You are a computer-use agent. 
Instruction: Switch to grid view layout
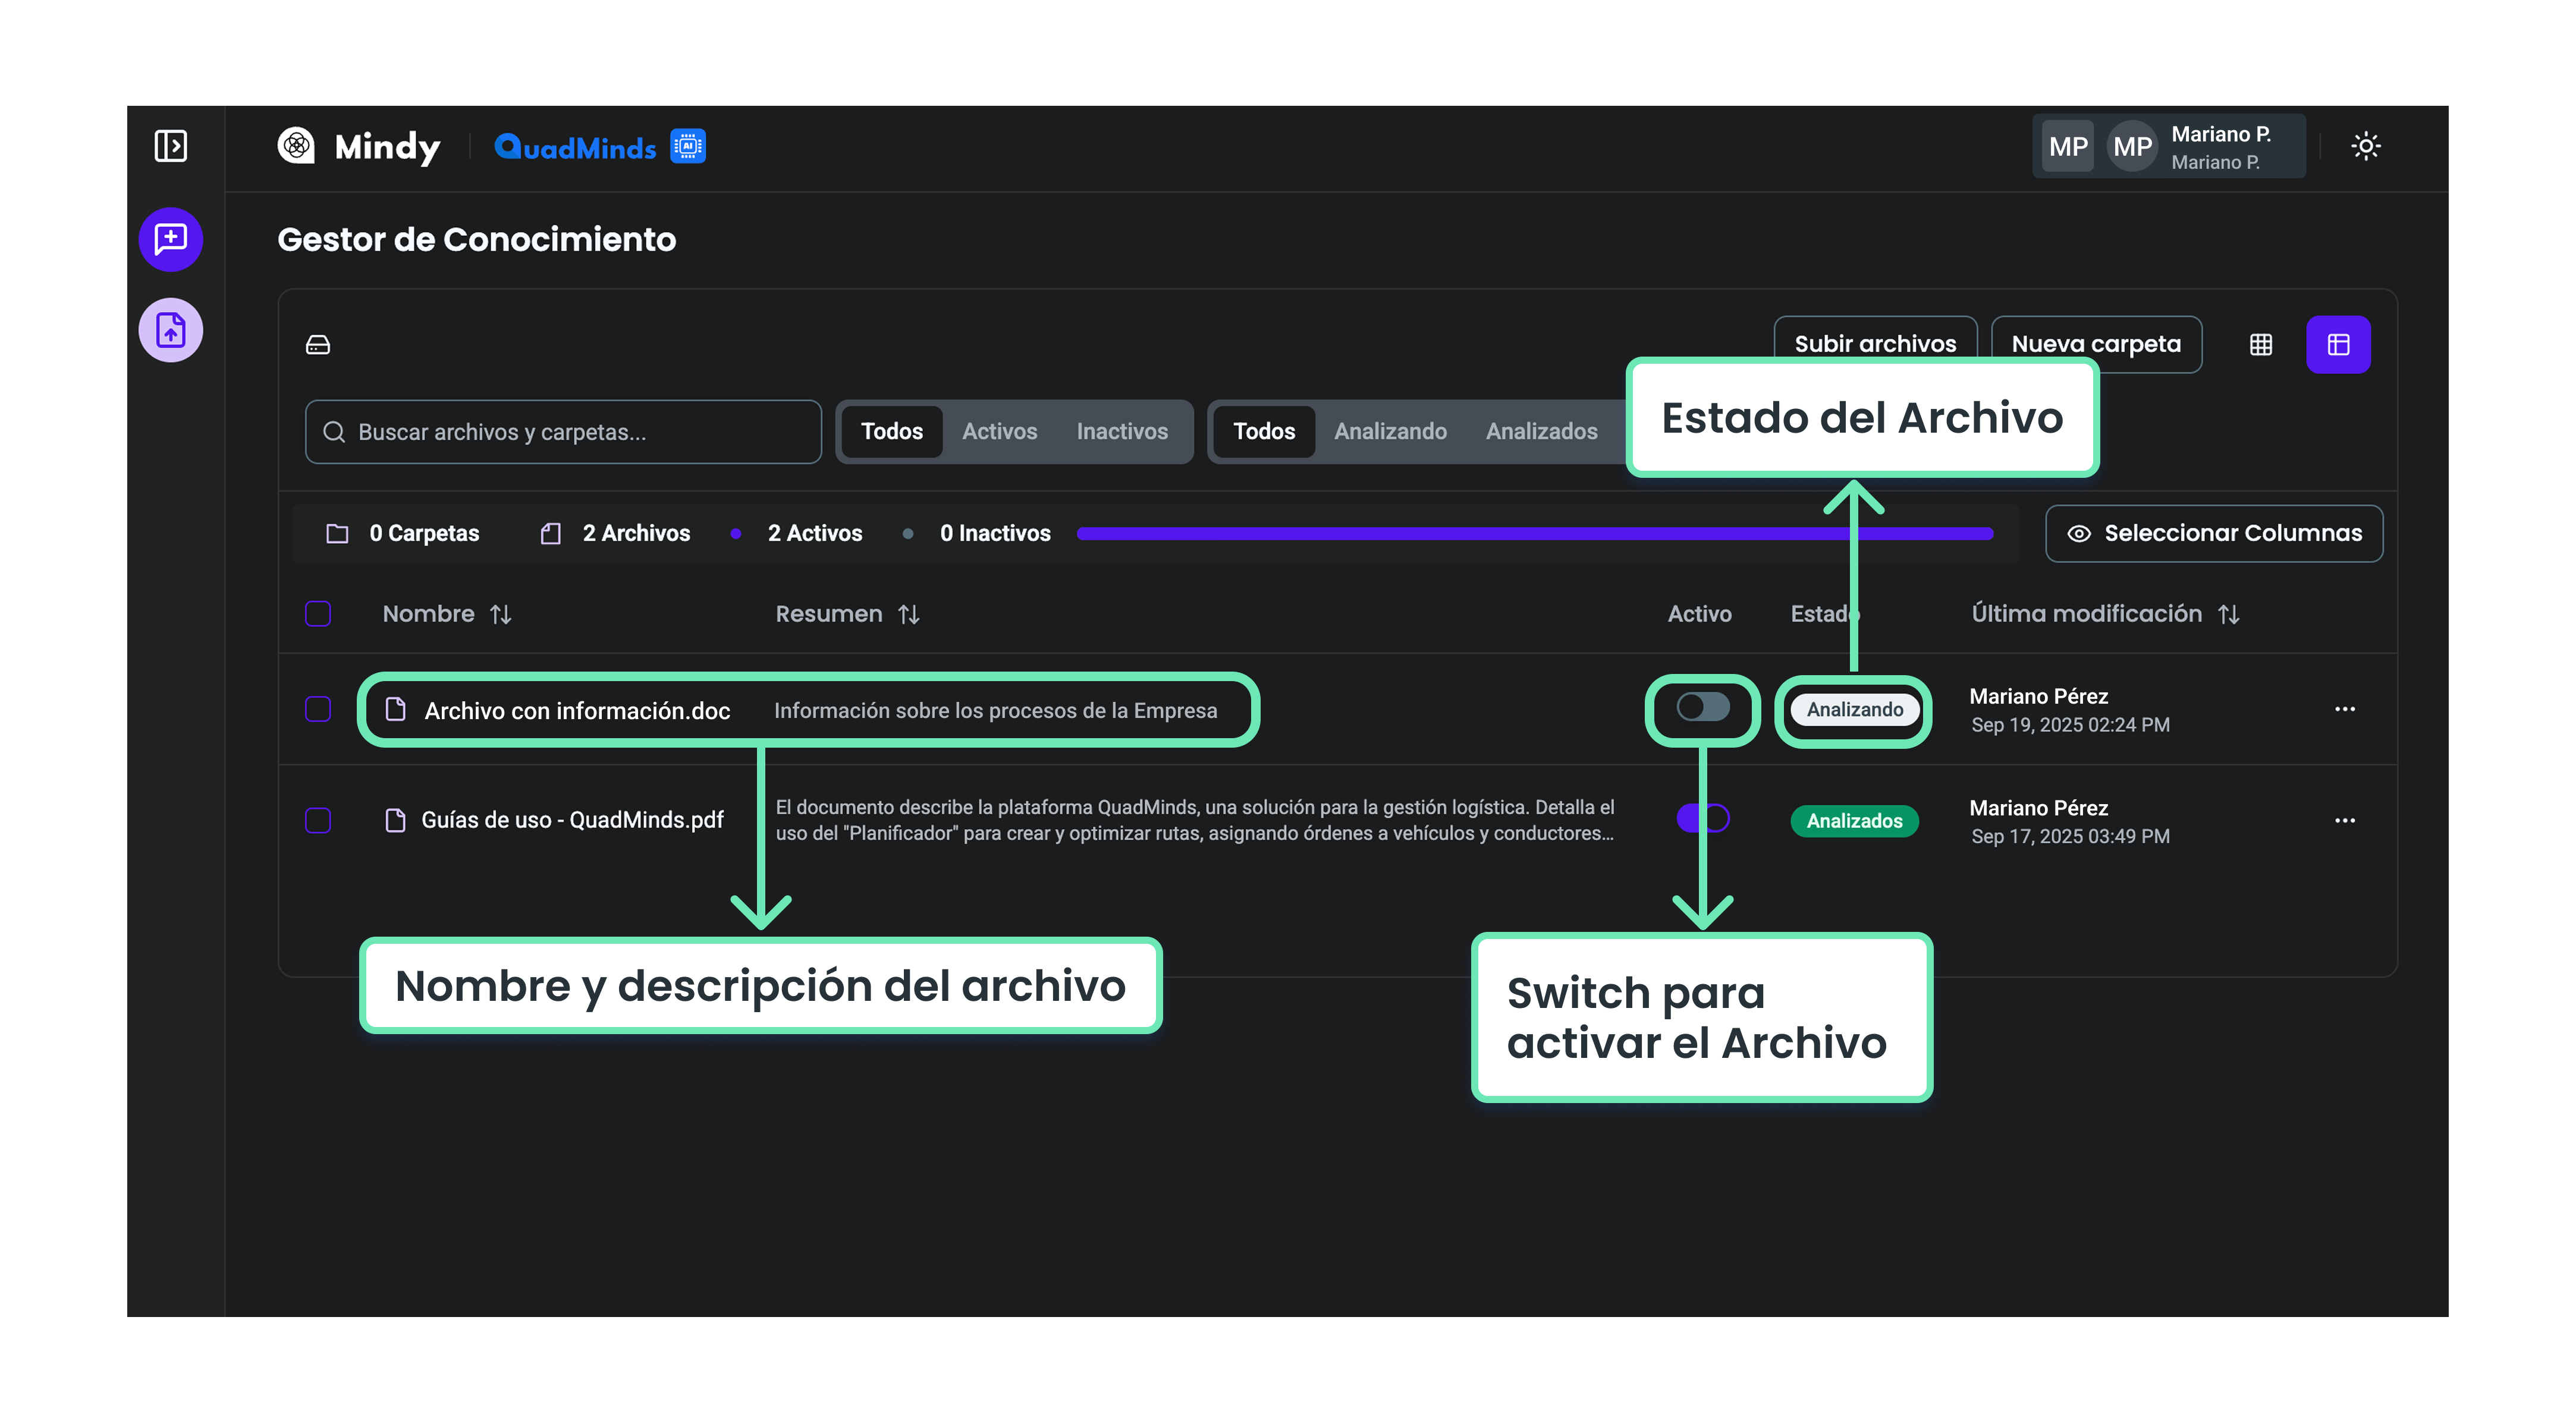(2260, 345)
